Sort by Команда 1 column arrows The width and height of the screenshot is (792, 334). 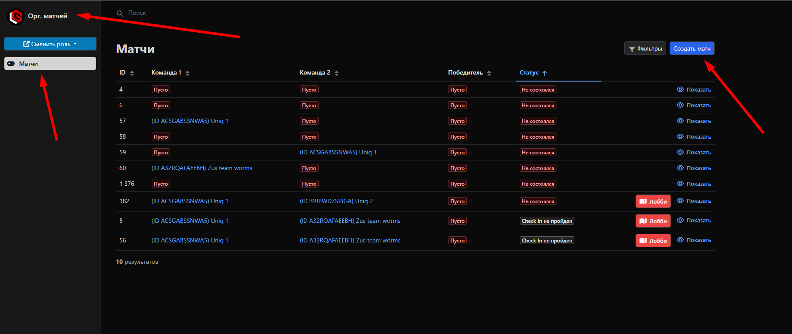(x=188, y=73)
